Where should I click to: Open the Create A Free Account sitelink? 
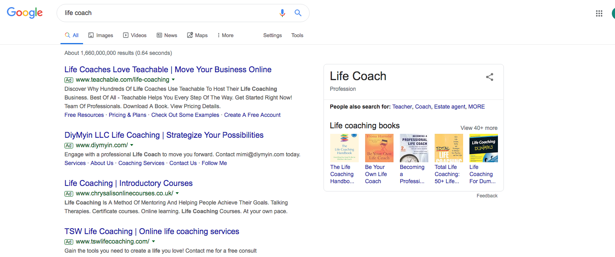click(x=252, y=115)
